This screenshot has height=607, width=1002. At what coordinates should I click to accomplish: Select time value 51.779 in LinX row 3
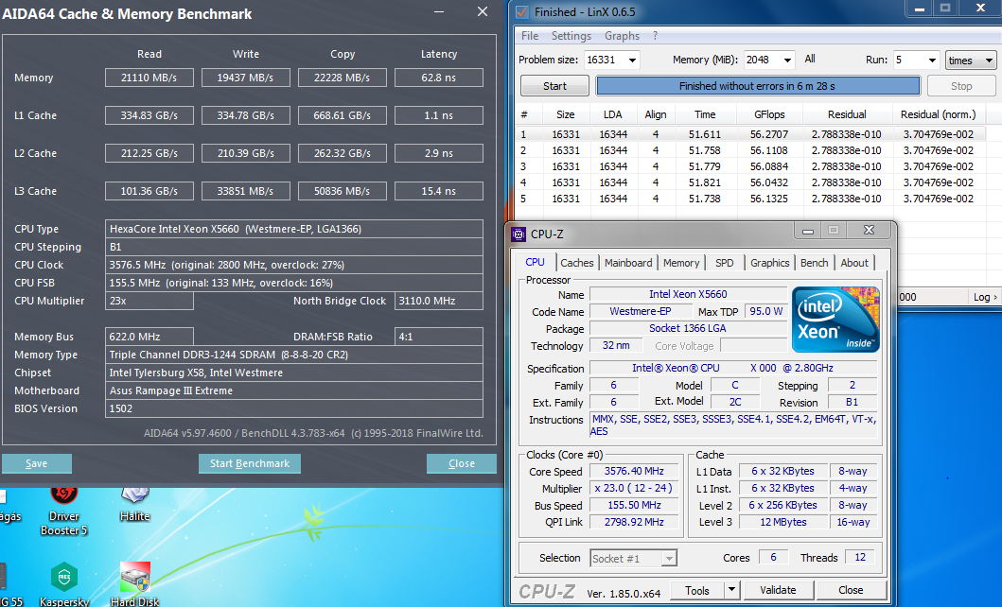704,166
